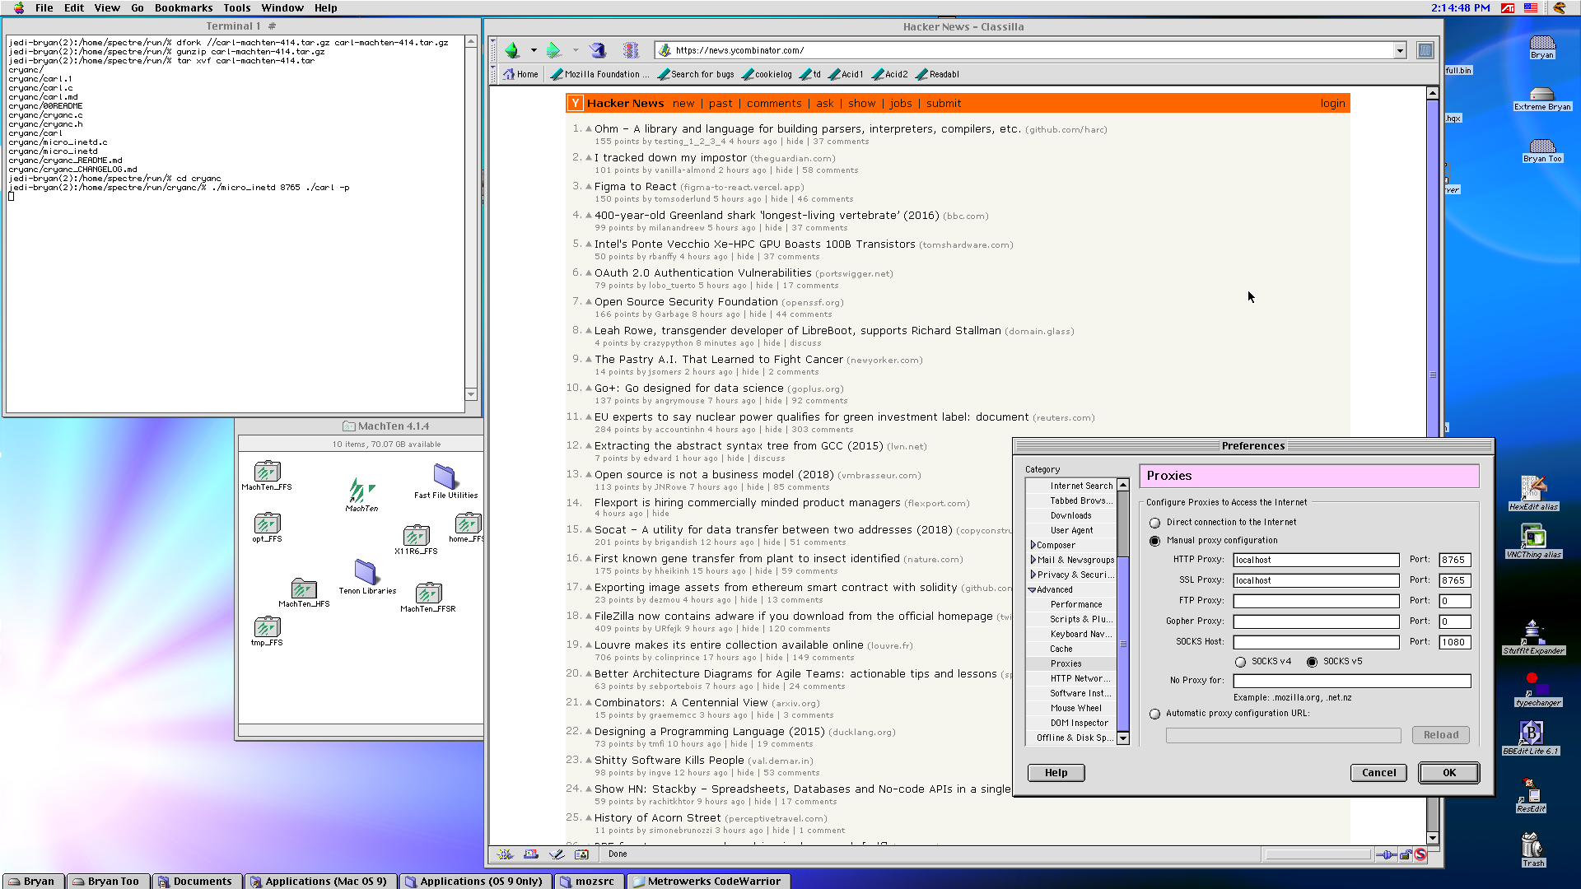Select the opt_FFS disk icon
This screenshot has height=889, width=1581.
[x=267, y=523]
